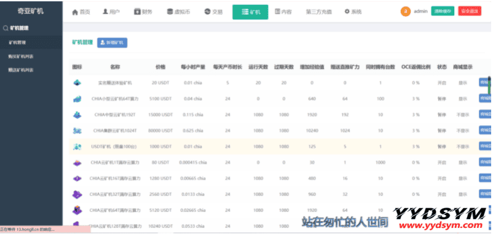The height and width of the screenshot is (234, 493).
Task: Open the 第三方充值 tab
Action: click(318, 12)
